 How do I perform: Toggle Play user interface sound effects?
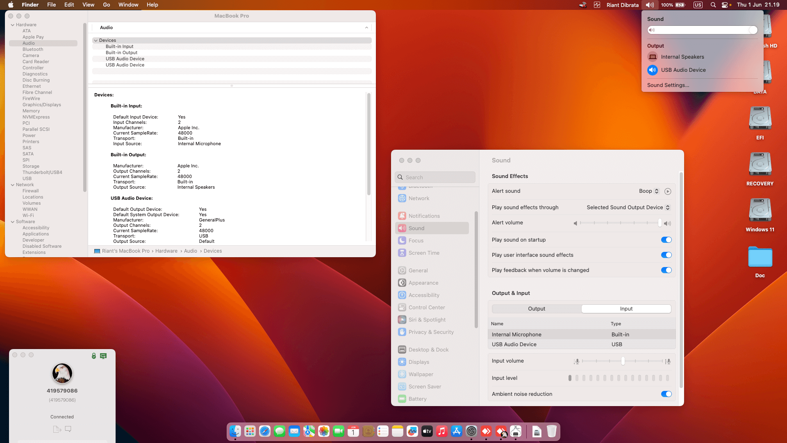click(x=666, y=255)
